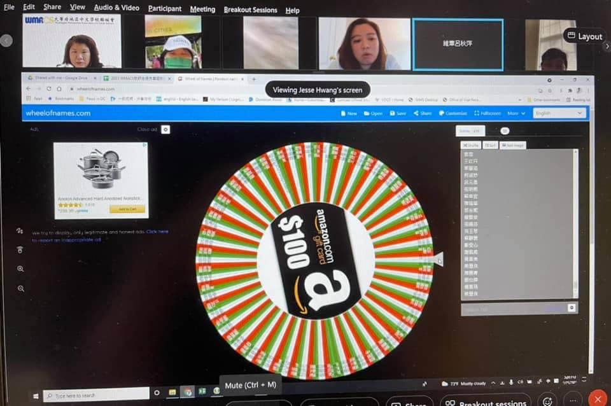The height and width of the screenshot is (406, 611).
Task: Click the Close ad icon button
Action: click(x=165, y=129)
